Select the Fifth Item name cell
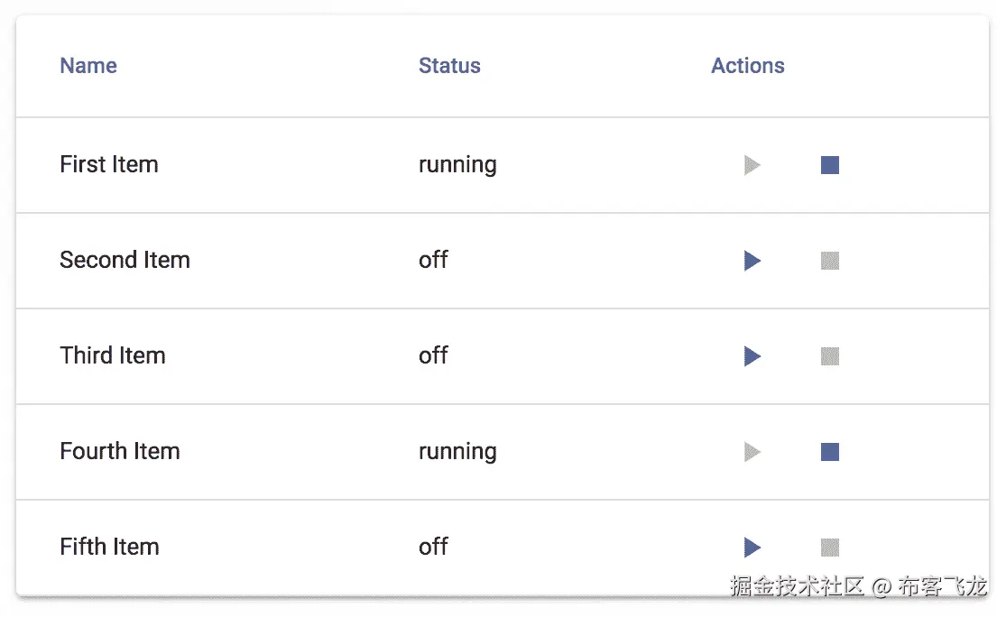The image size is (1006, 617). pos(109,548)
